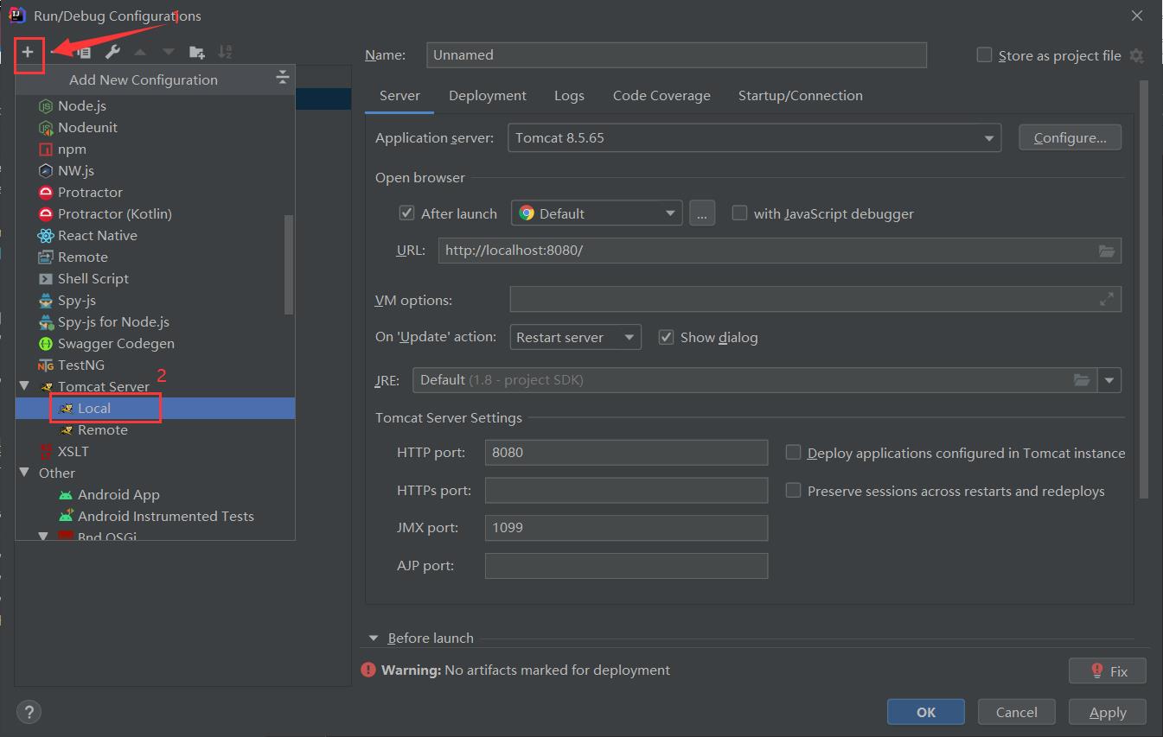This screenshot has height=737, width=1163.
Task: Click the TestNG icon
Action: tap(46, 365)
